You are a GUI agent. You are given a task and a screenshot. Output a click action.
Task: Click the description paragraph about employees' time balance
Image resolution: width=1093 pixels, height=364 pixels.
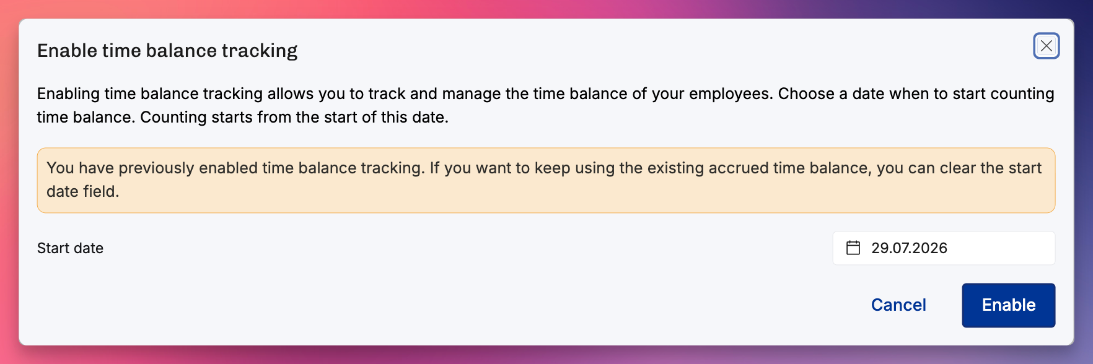pos(546,105)
